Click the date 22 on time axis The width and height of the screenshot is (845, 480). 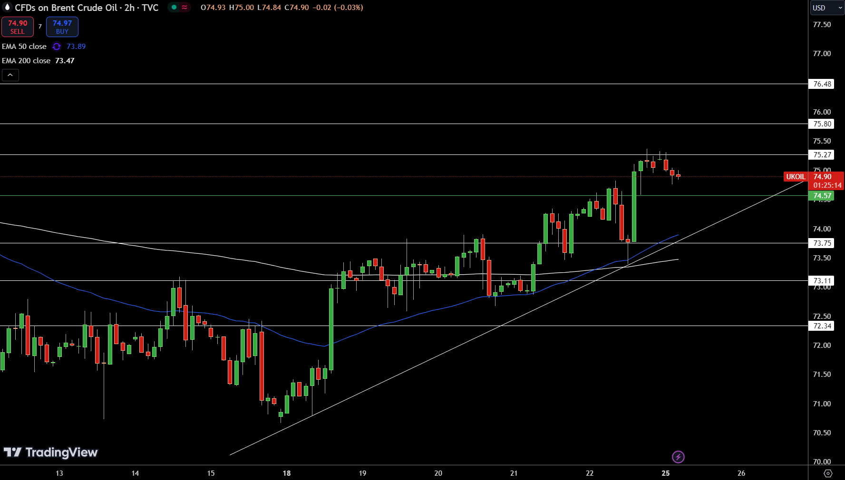590,473
